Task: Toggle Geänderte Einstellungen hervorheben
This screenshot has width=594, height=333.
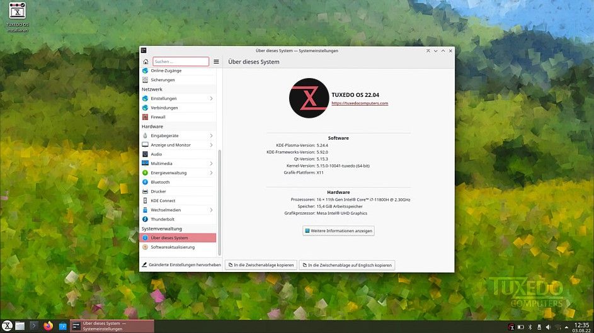Action: pos(181,265)
